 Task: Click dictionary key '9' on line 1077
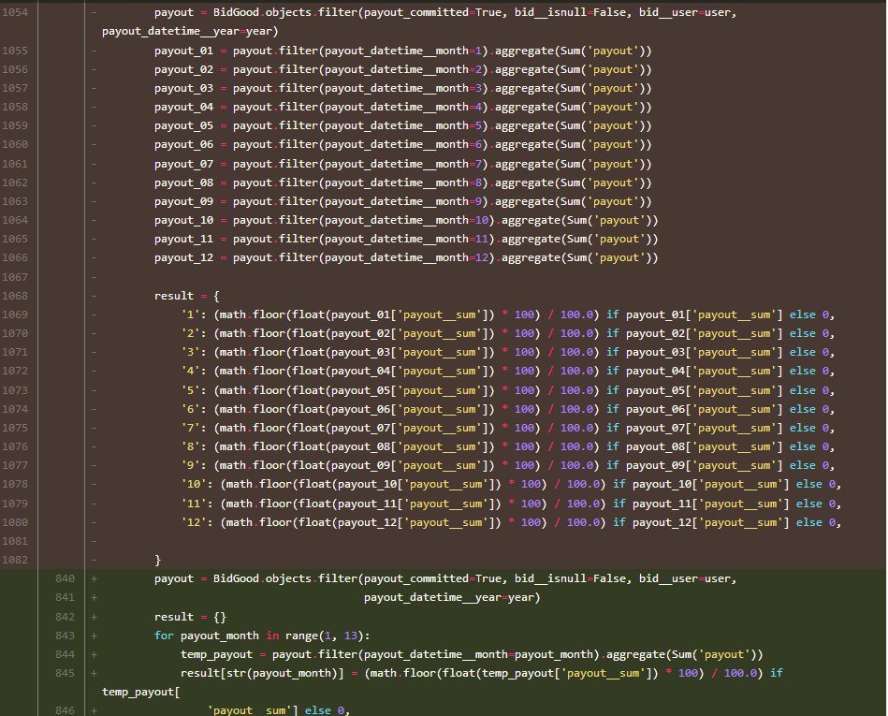pos(190,465)
